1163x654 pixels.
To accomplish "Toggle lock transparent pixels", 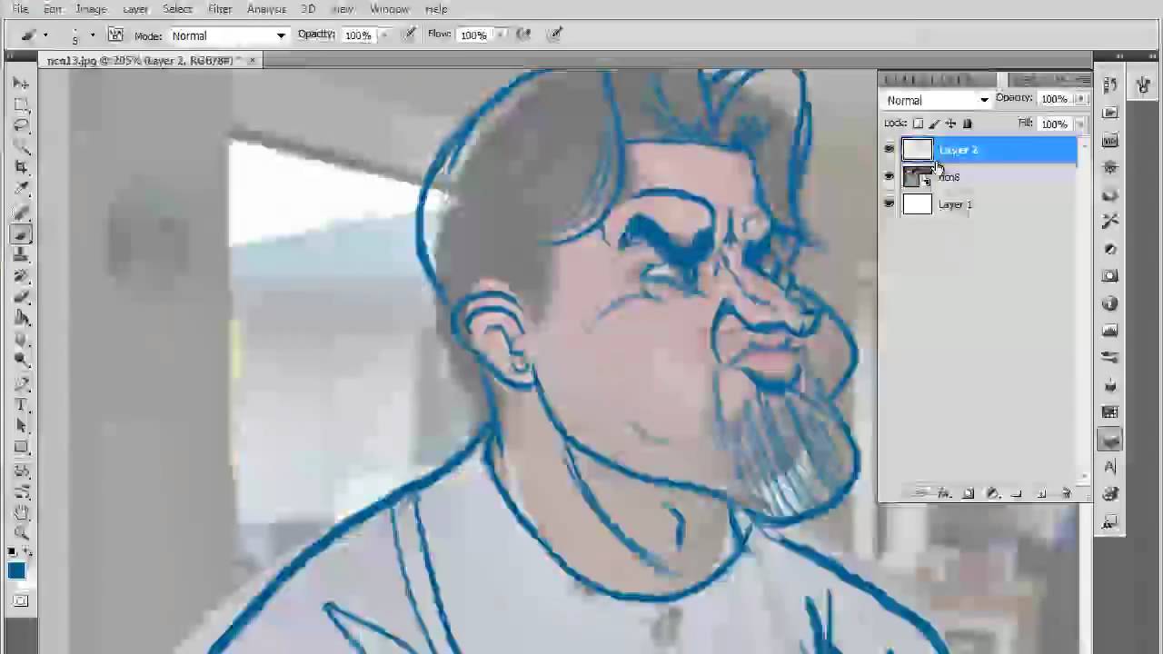I will 918,124.
